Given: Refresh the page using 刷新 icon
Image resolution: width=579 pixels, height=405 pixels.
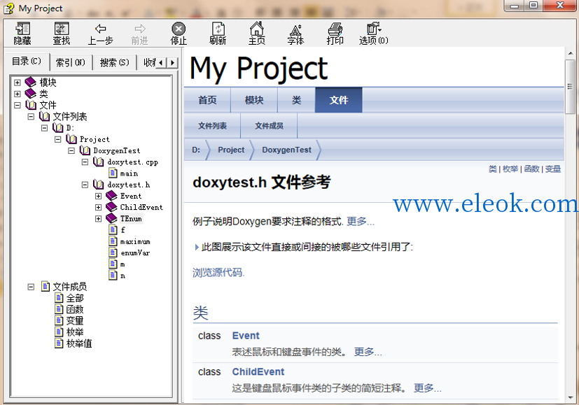Looking at the screenshot, I should (218, 29).
